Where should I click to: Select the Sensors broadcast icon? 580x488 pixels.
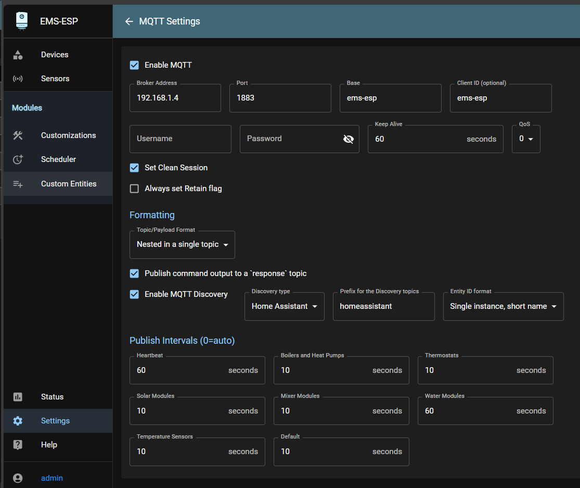pos(17,78)
